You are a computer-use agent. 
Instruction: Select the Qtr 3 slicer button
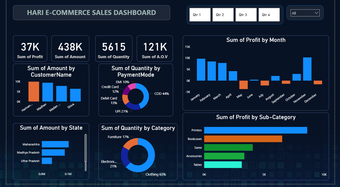[x=246, y=14]
